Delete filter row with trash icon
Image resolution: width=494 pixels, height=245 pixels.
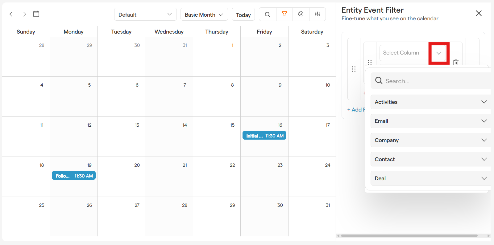coord(456,62)
